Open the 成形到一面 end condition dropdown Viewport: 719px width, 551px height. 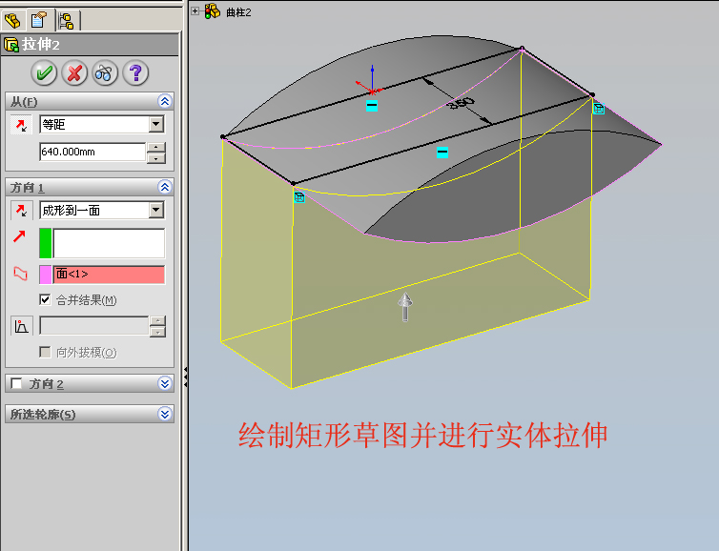coord(156,211)
